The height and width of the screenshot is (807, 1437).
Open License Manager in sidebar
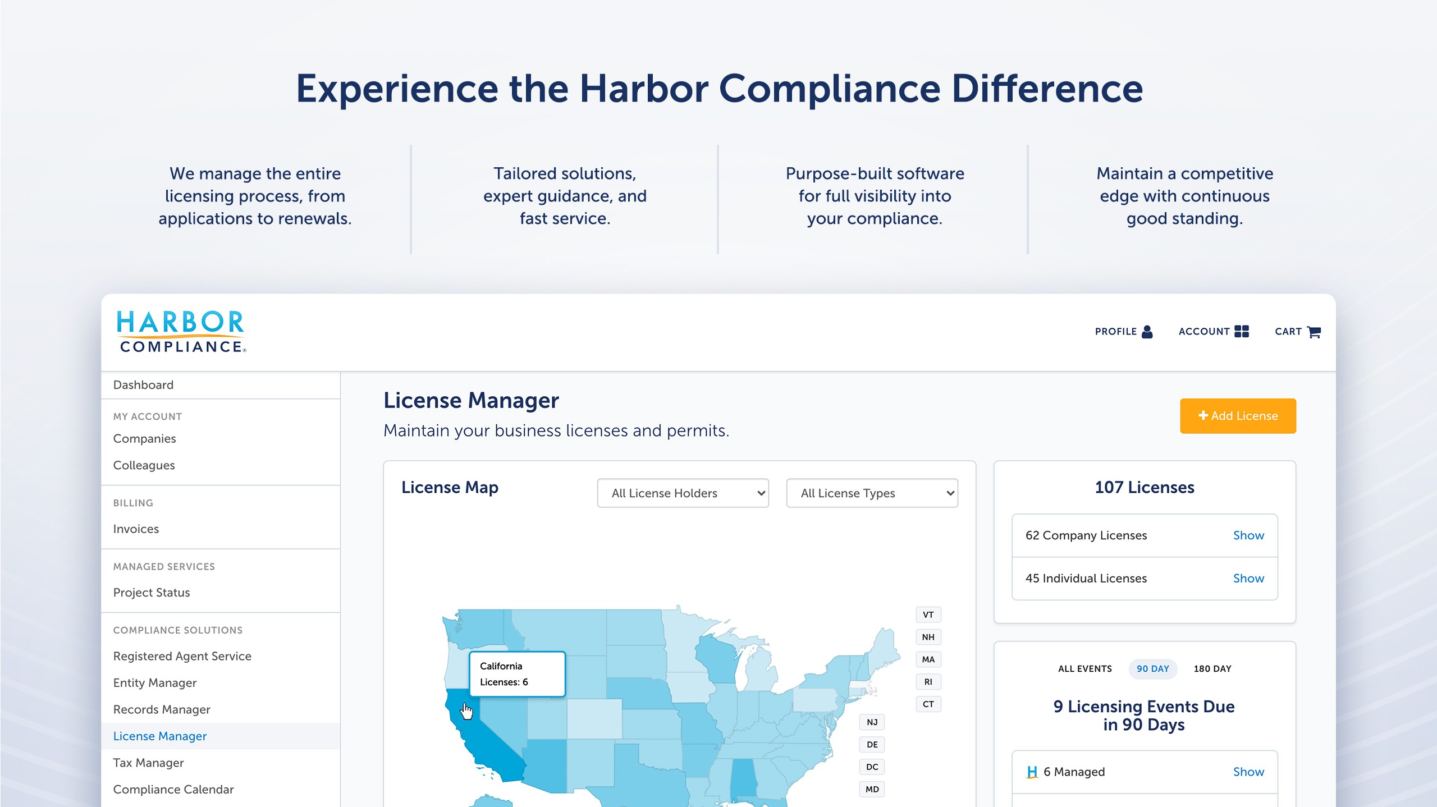click(160, 736)
